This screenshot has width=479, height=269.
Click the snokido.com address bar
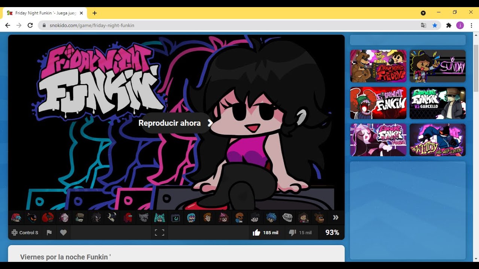[239, 25]
